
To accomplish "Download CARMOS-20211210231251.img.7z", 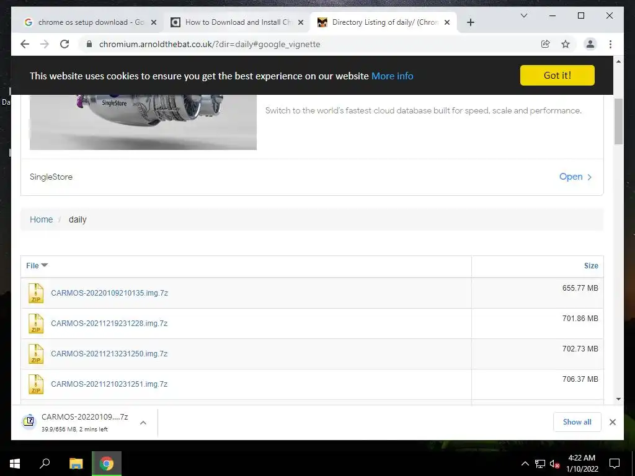I will (109, 384).
